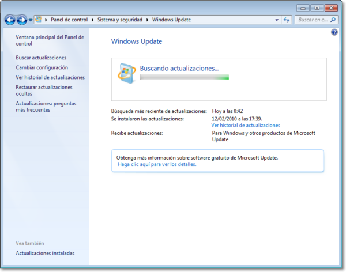
Task: Open Ver historial de actualizaciones under install date
Action: click(246, 125)
